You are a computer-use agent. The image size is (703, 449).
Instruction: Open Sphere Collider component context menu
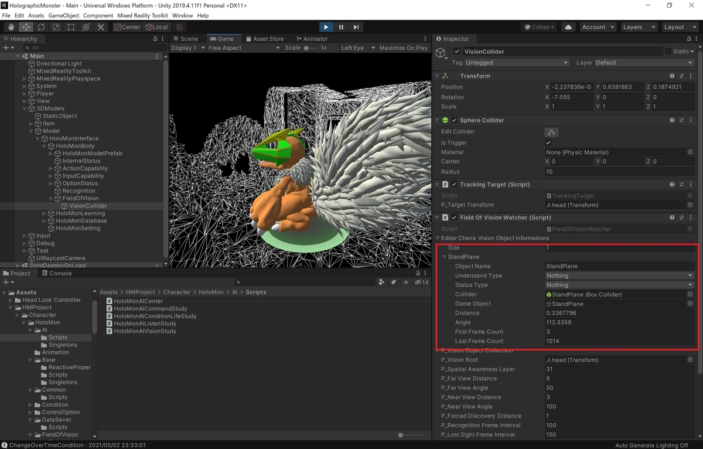[691, 120]
